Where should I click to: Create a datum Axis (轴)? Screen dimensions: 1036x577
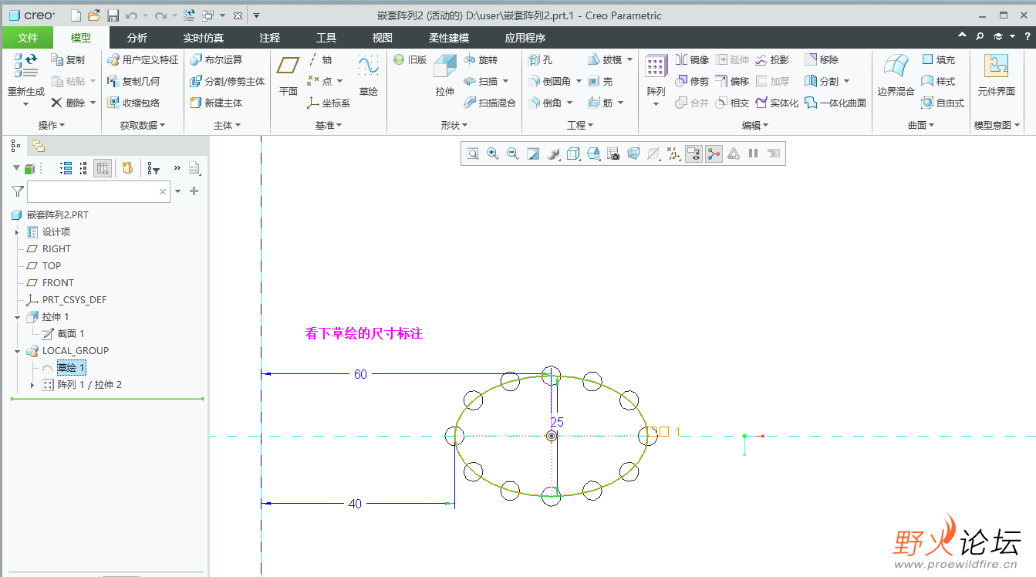coord(319,59)
